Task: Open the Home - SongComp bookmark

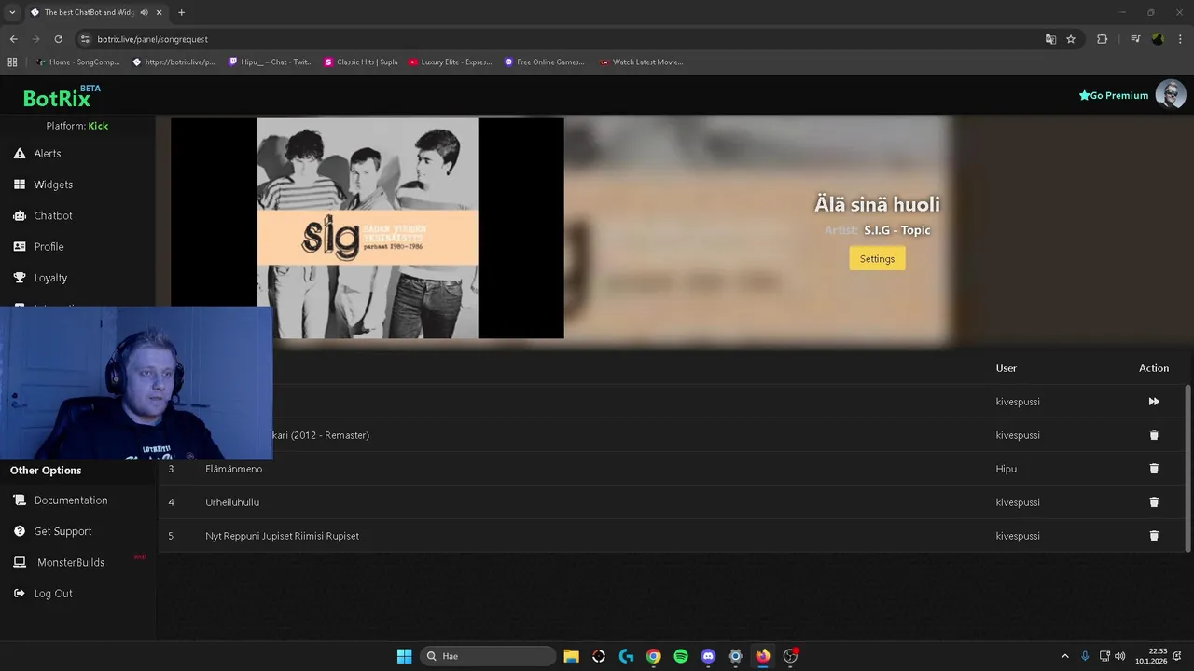Action: [78, 62]
